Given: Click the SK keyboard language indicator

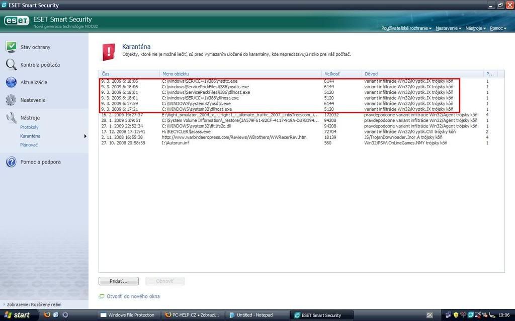Looking at the screenshot, I should pos(430,315).
